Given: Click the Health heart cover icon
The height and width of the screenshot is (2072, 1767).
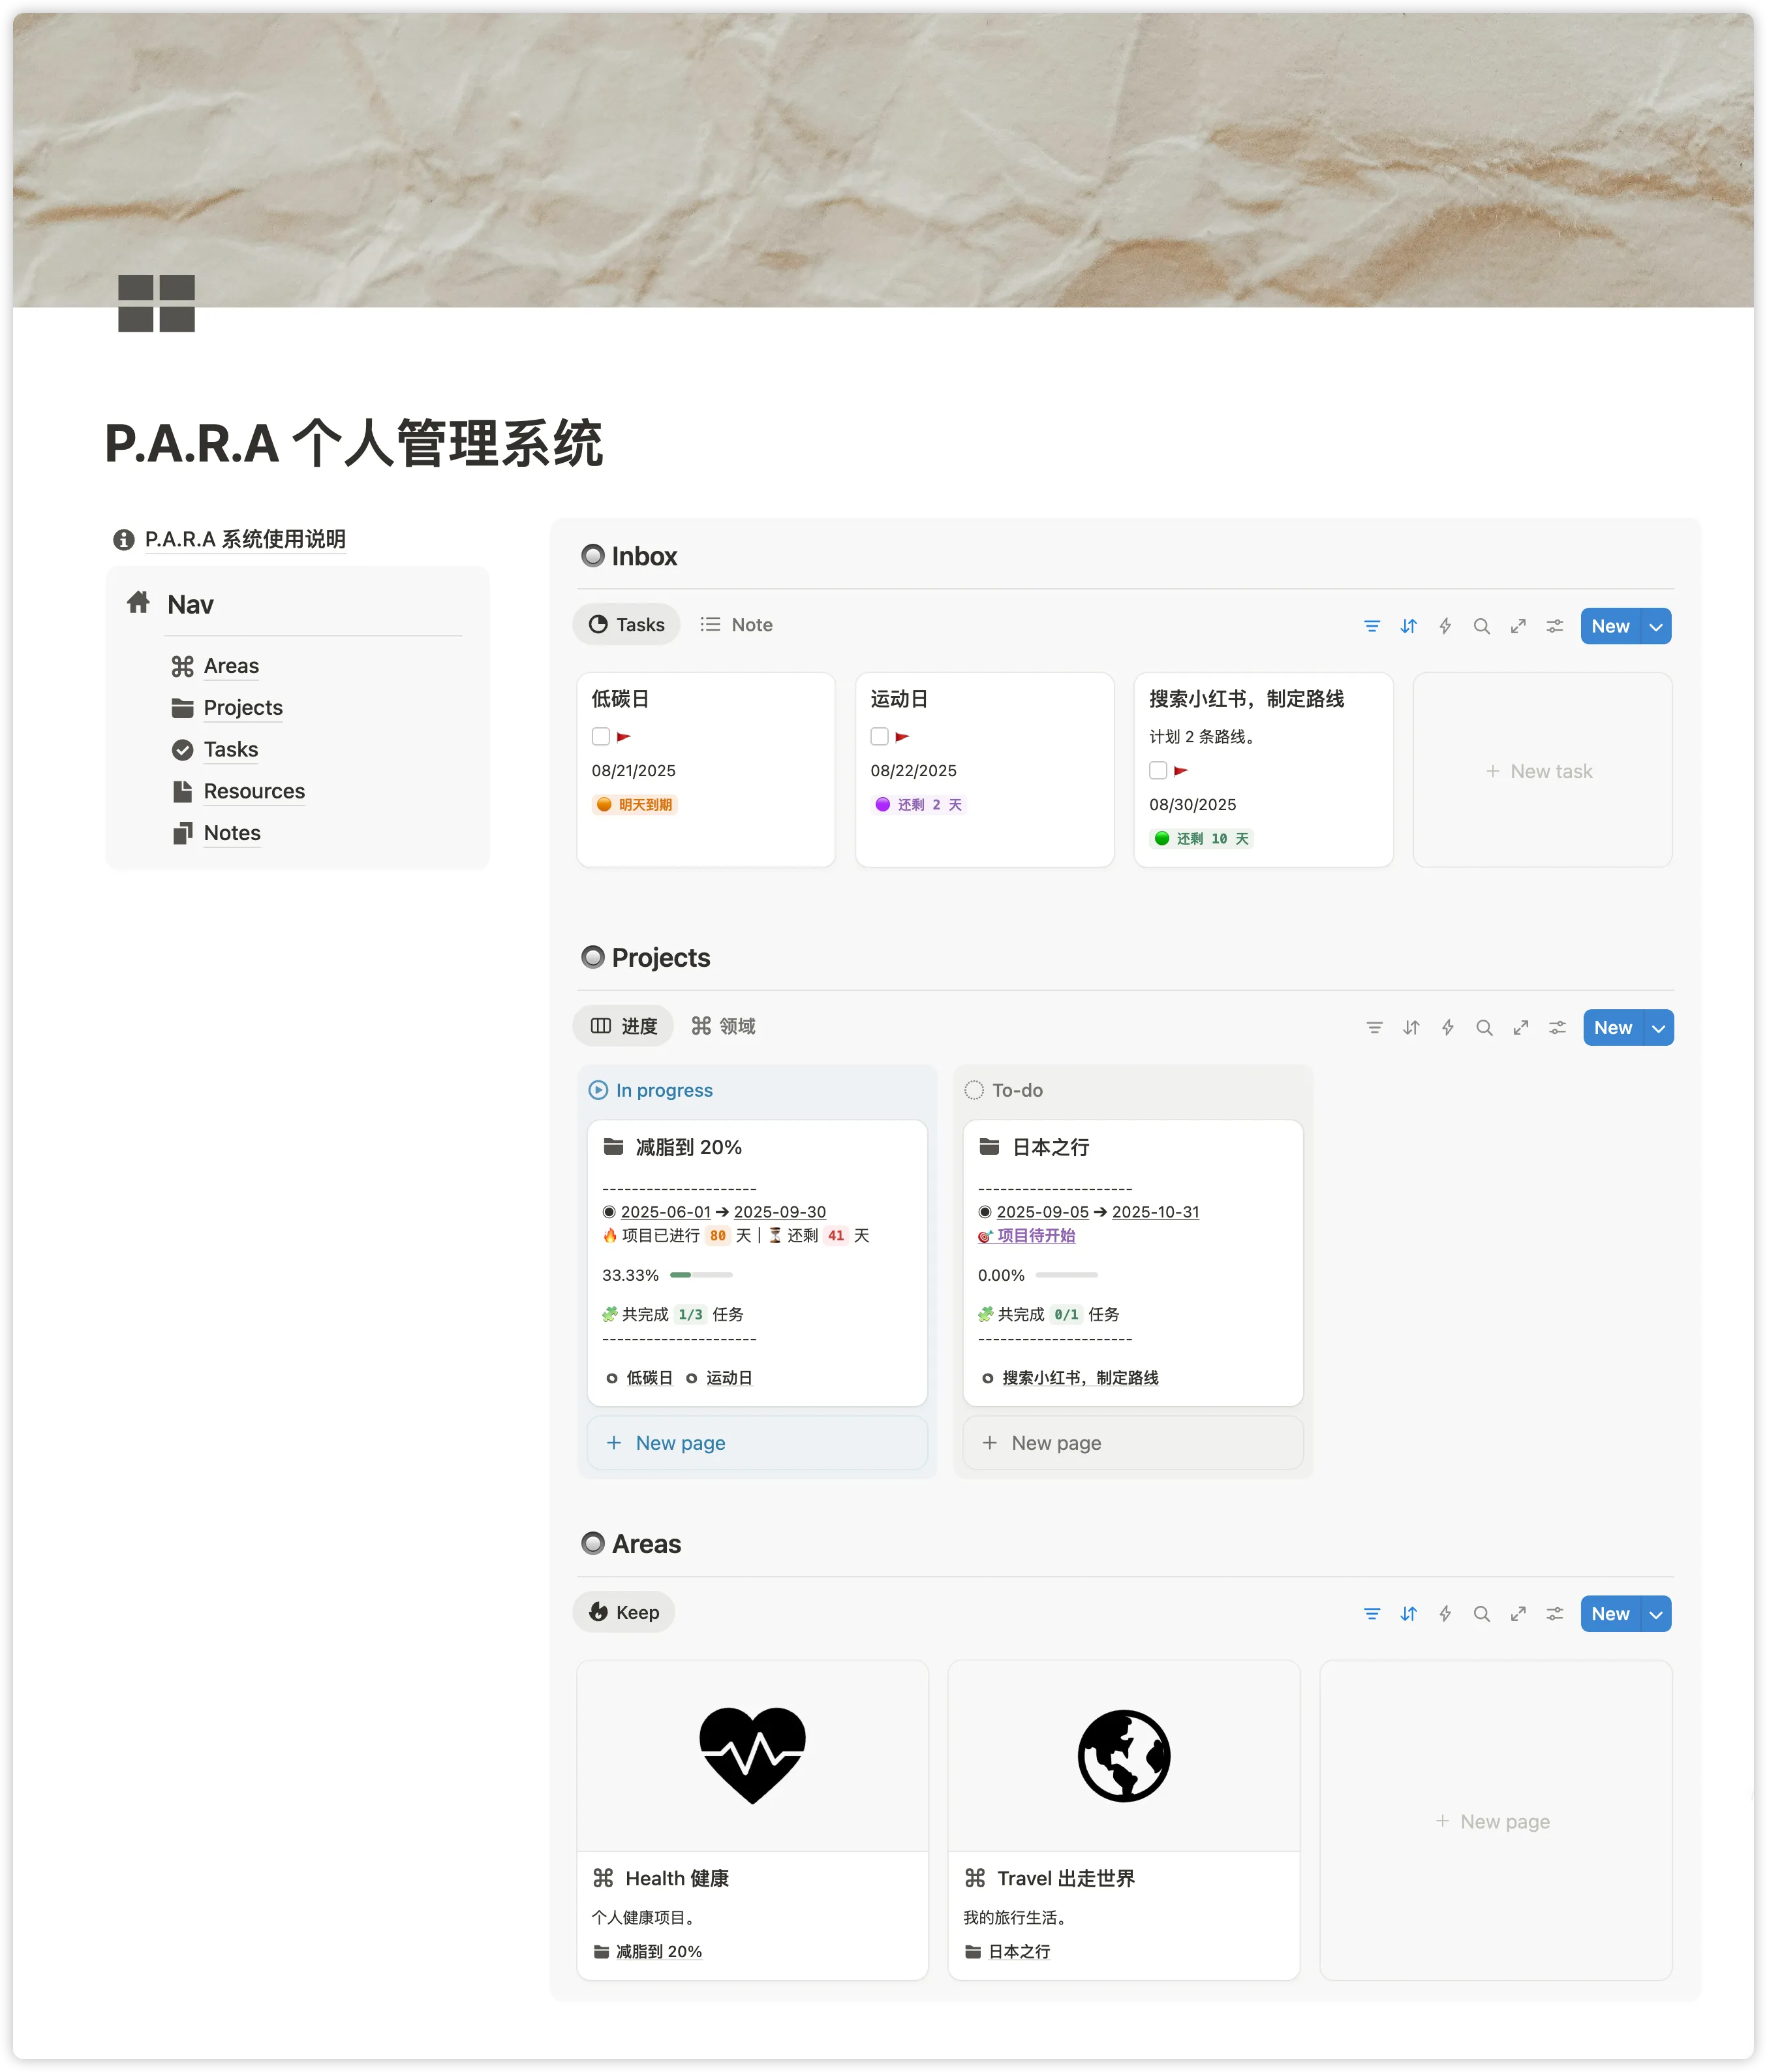Looking at the screenshot, I should 752,1755.
